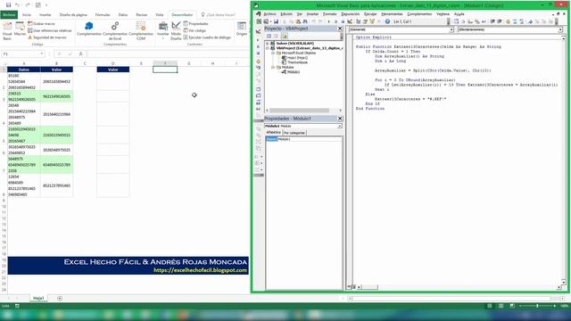Run macro with the play icon
The width and height of the screenshot is (571, 321).
(328, 21)
